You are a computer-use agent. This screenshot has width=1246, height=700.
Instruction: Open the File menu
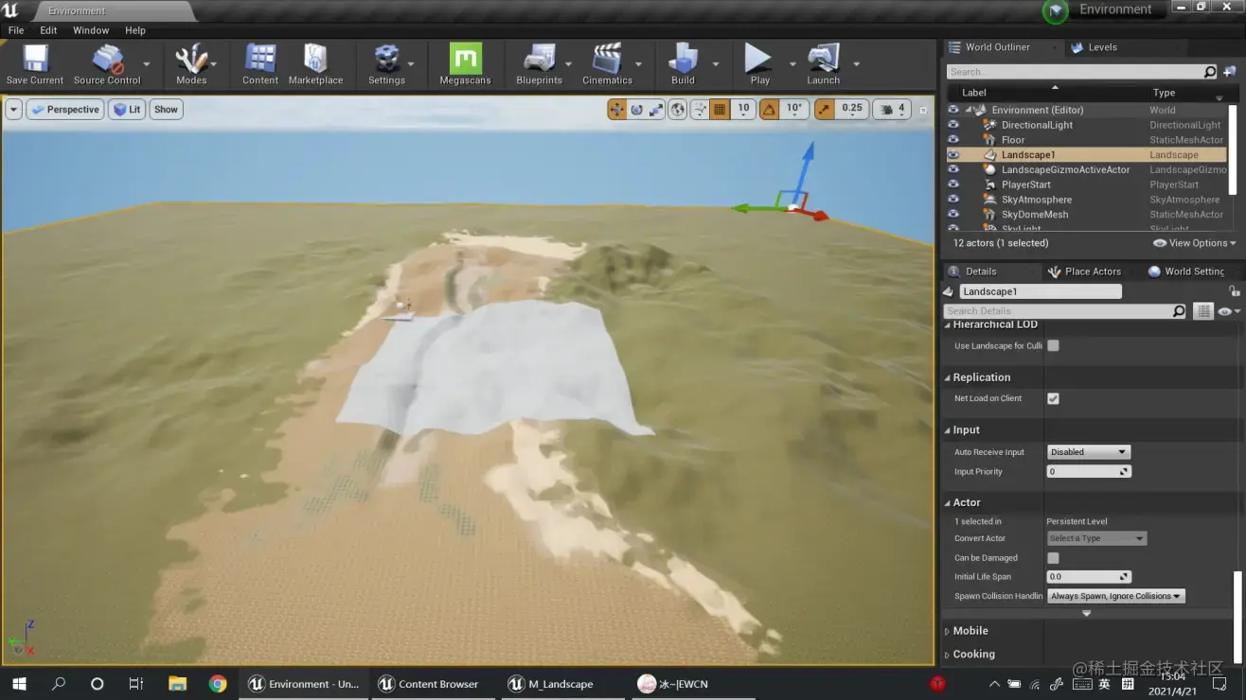point(16,30)
